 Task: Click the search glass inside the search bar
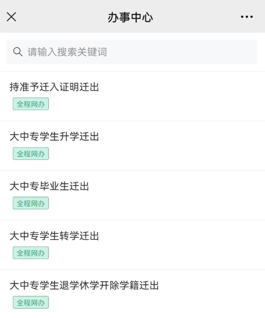click(18, 52)
